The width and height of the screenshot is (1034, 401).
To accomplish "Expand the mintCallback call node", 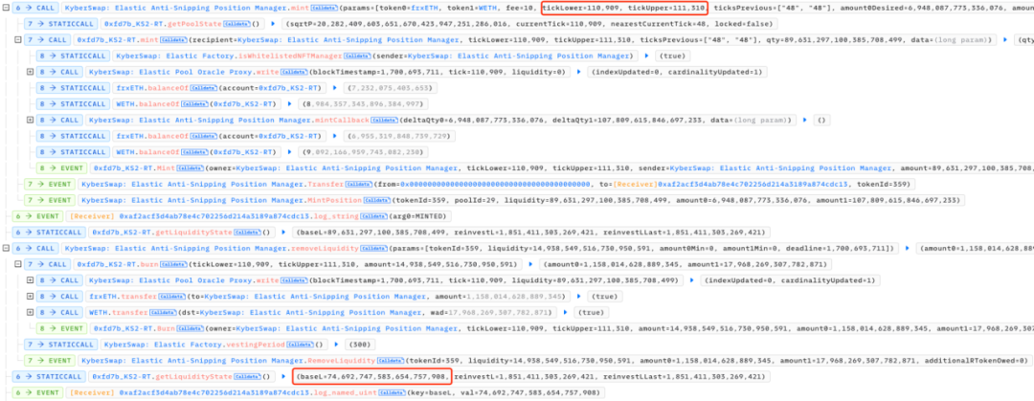I will [x=30, y=120].
